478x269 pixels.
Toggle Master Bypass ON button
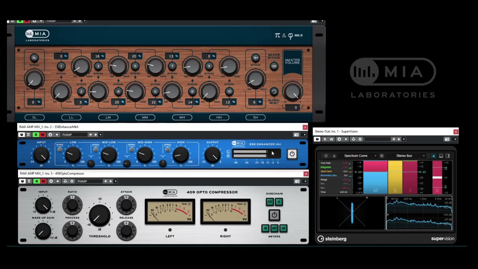pyautogui.click(x=274, y=66)
